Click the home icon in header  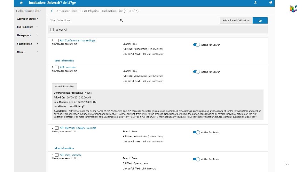tap(21, 3)
